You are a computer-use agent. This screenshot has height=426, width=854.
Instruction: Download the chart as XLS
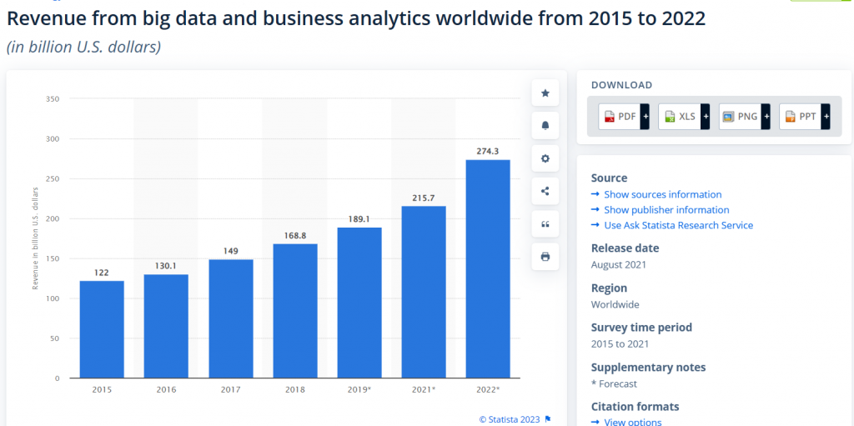[684, 117]
